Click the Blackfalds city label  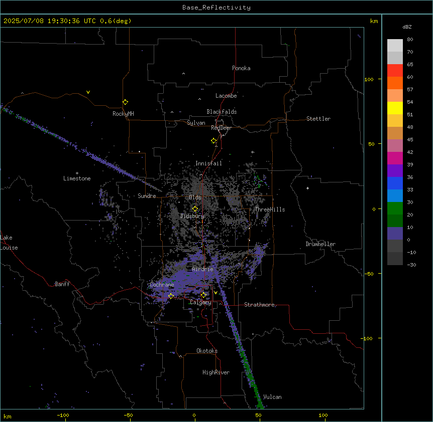click(x=222, y=112)
